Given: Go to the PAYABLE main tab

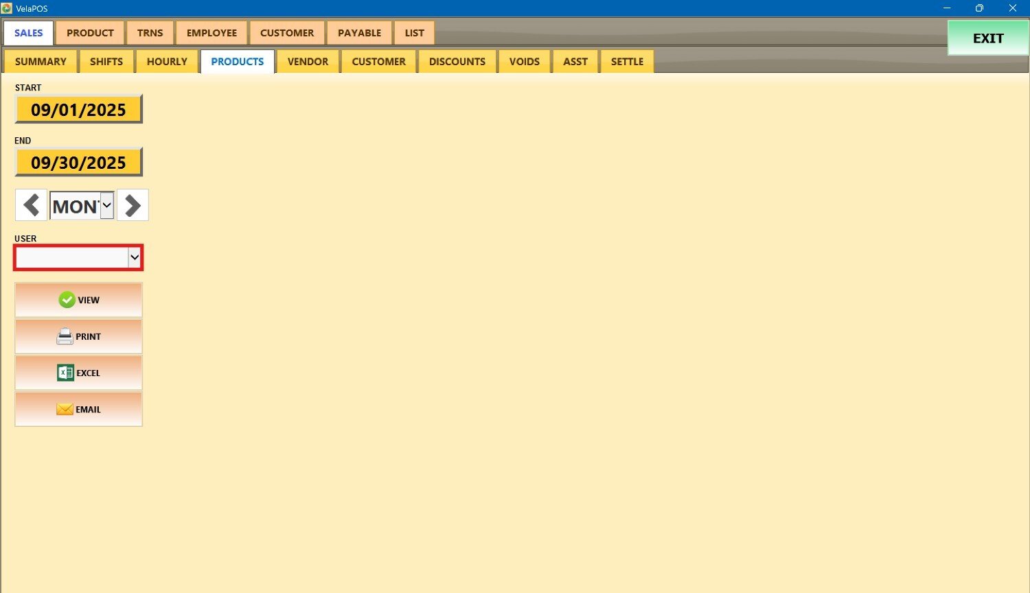Looking at the screenshot, I should [359, 33].
